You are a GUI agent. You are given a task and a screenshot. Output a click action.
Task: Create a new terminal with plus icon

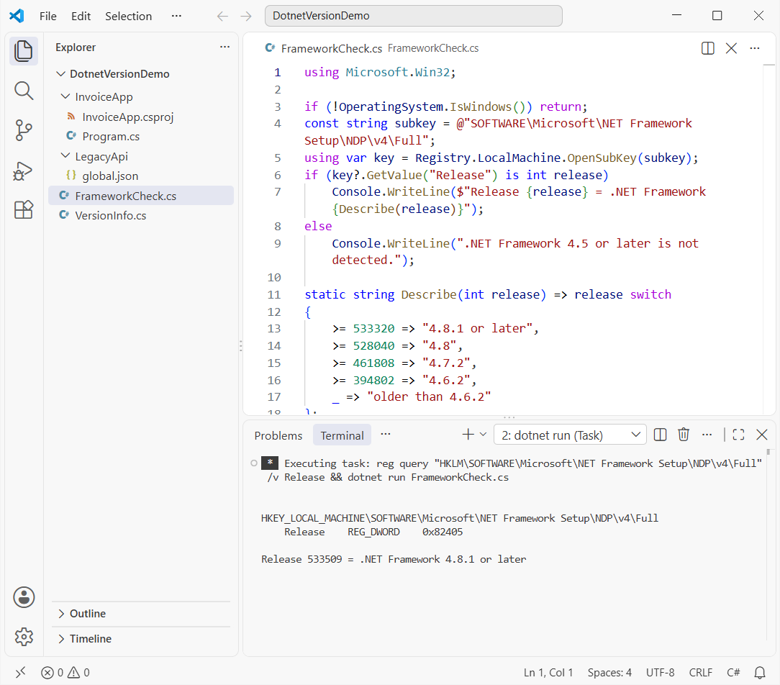click(468, 435)
